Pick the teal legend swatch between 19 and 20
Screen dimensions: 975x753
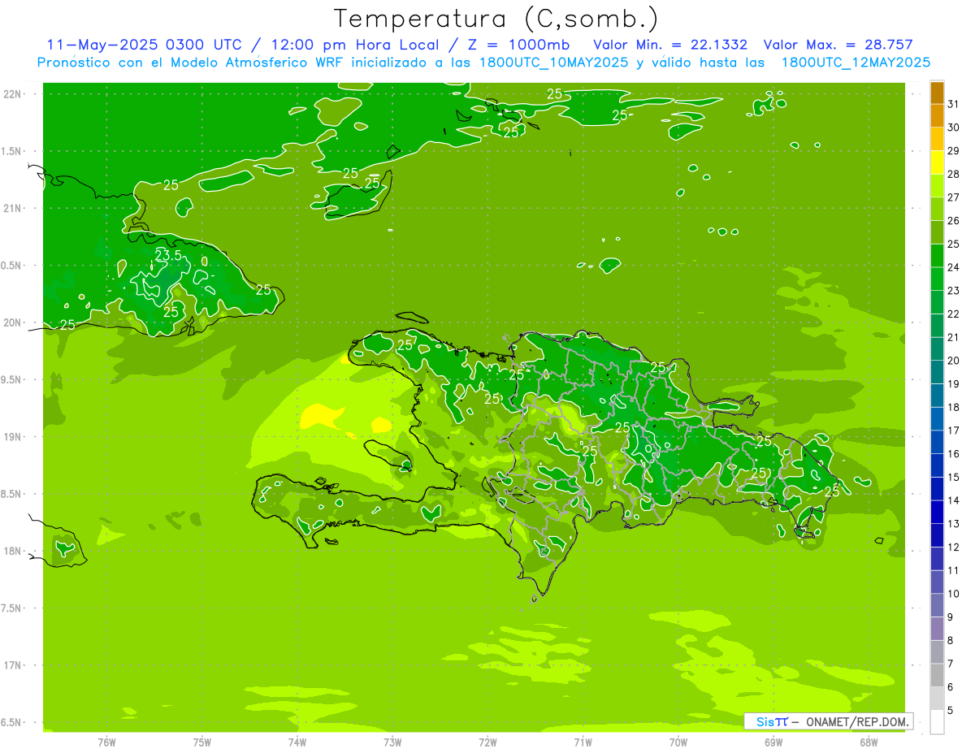pos(937,373)
